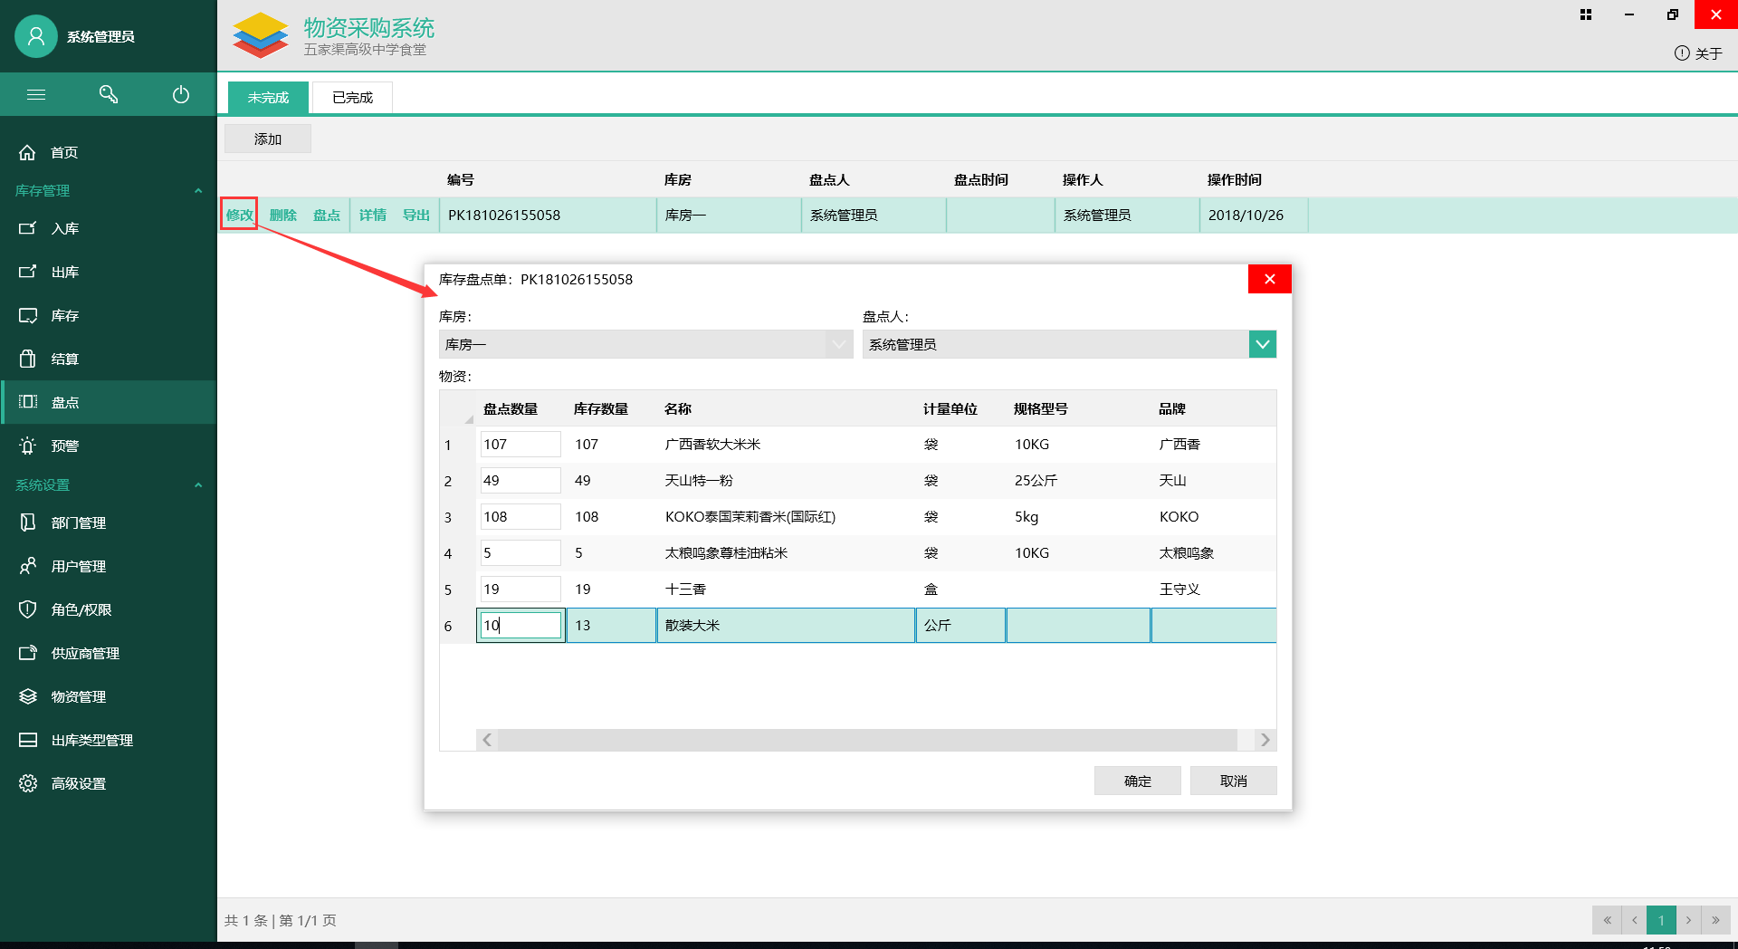This screenshot has height=949, width=1738.
Task: Open the 入库 stock-in section
Action: 63,228
